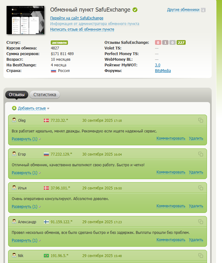The image size is (222, 263).
Task: Click the user avatar icon beside Илья
Action: 14,188
